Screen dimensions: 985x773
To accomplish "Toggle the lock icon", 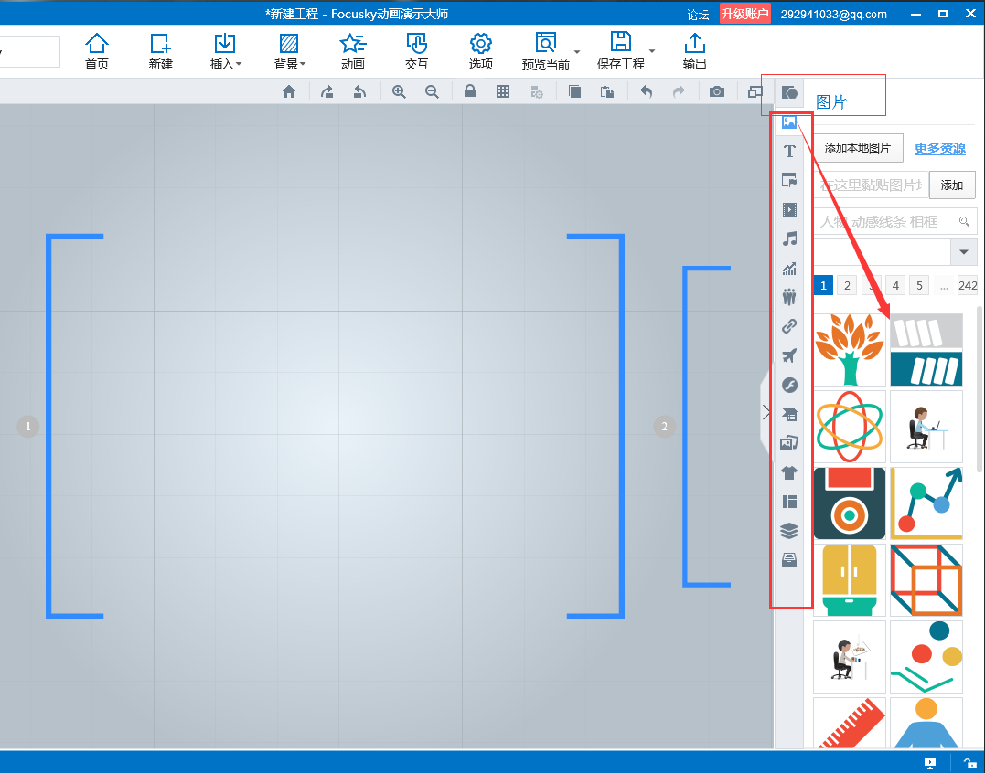I will 469,91.
